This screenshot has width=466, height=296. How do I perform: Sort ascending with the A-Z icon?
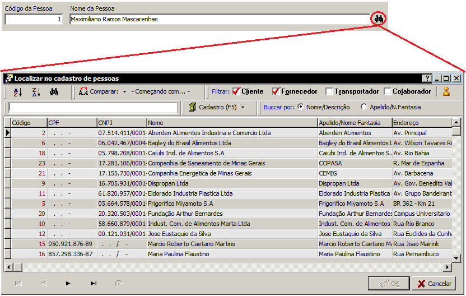tap(17, 92)
